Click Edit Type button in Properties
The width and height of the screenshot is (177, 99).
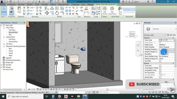[x=171, y=35]
